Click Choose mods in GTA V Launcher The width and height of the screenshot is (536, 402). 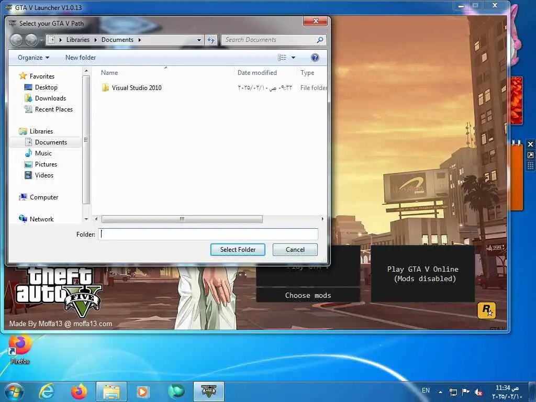coord(308,295)
